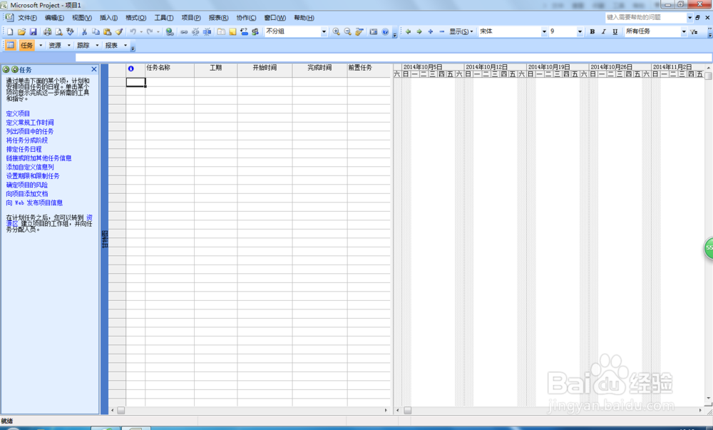Click the Zoom Out magnifier icon

click(347, 32)
